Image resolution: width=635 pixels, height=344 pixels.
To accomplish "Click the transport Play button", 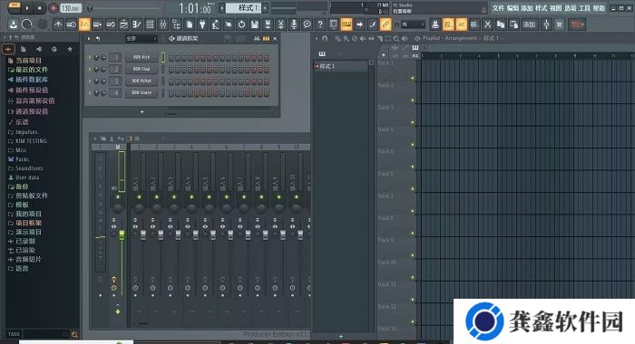I will pos(26,7).
